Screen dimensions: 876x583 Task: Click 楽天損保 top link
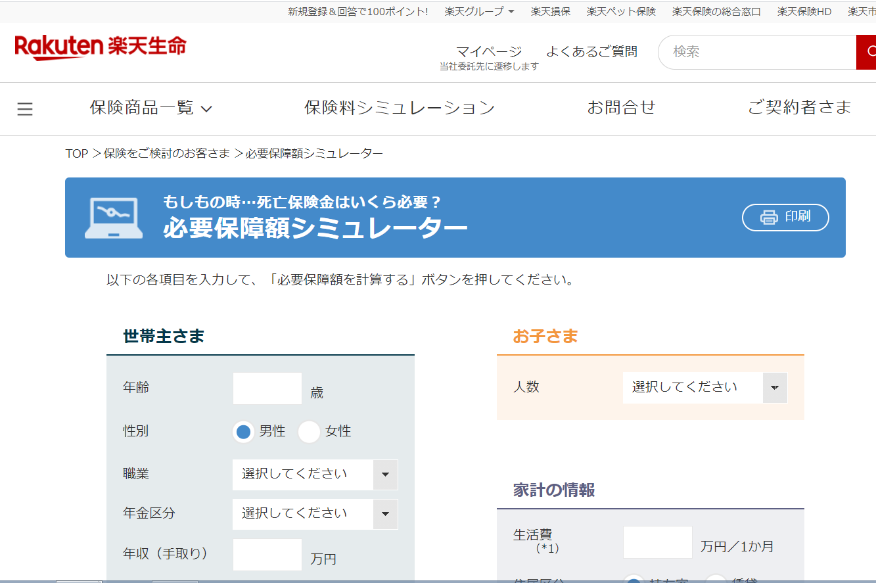tap(551, 11)
